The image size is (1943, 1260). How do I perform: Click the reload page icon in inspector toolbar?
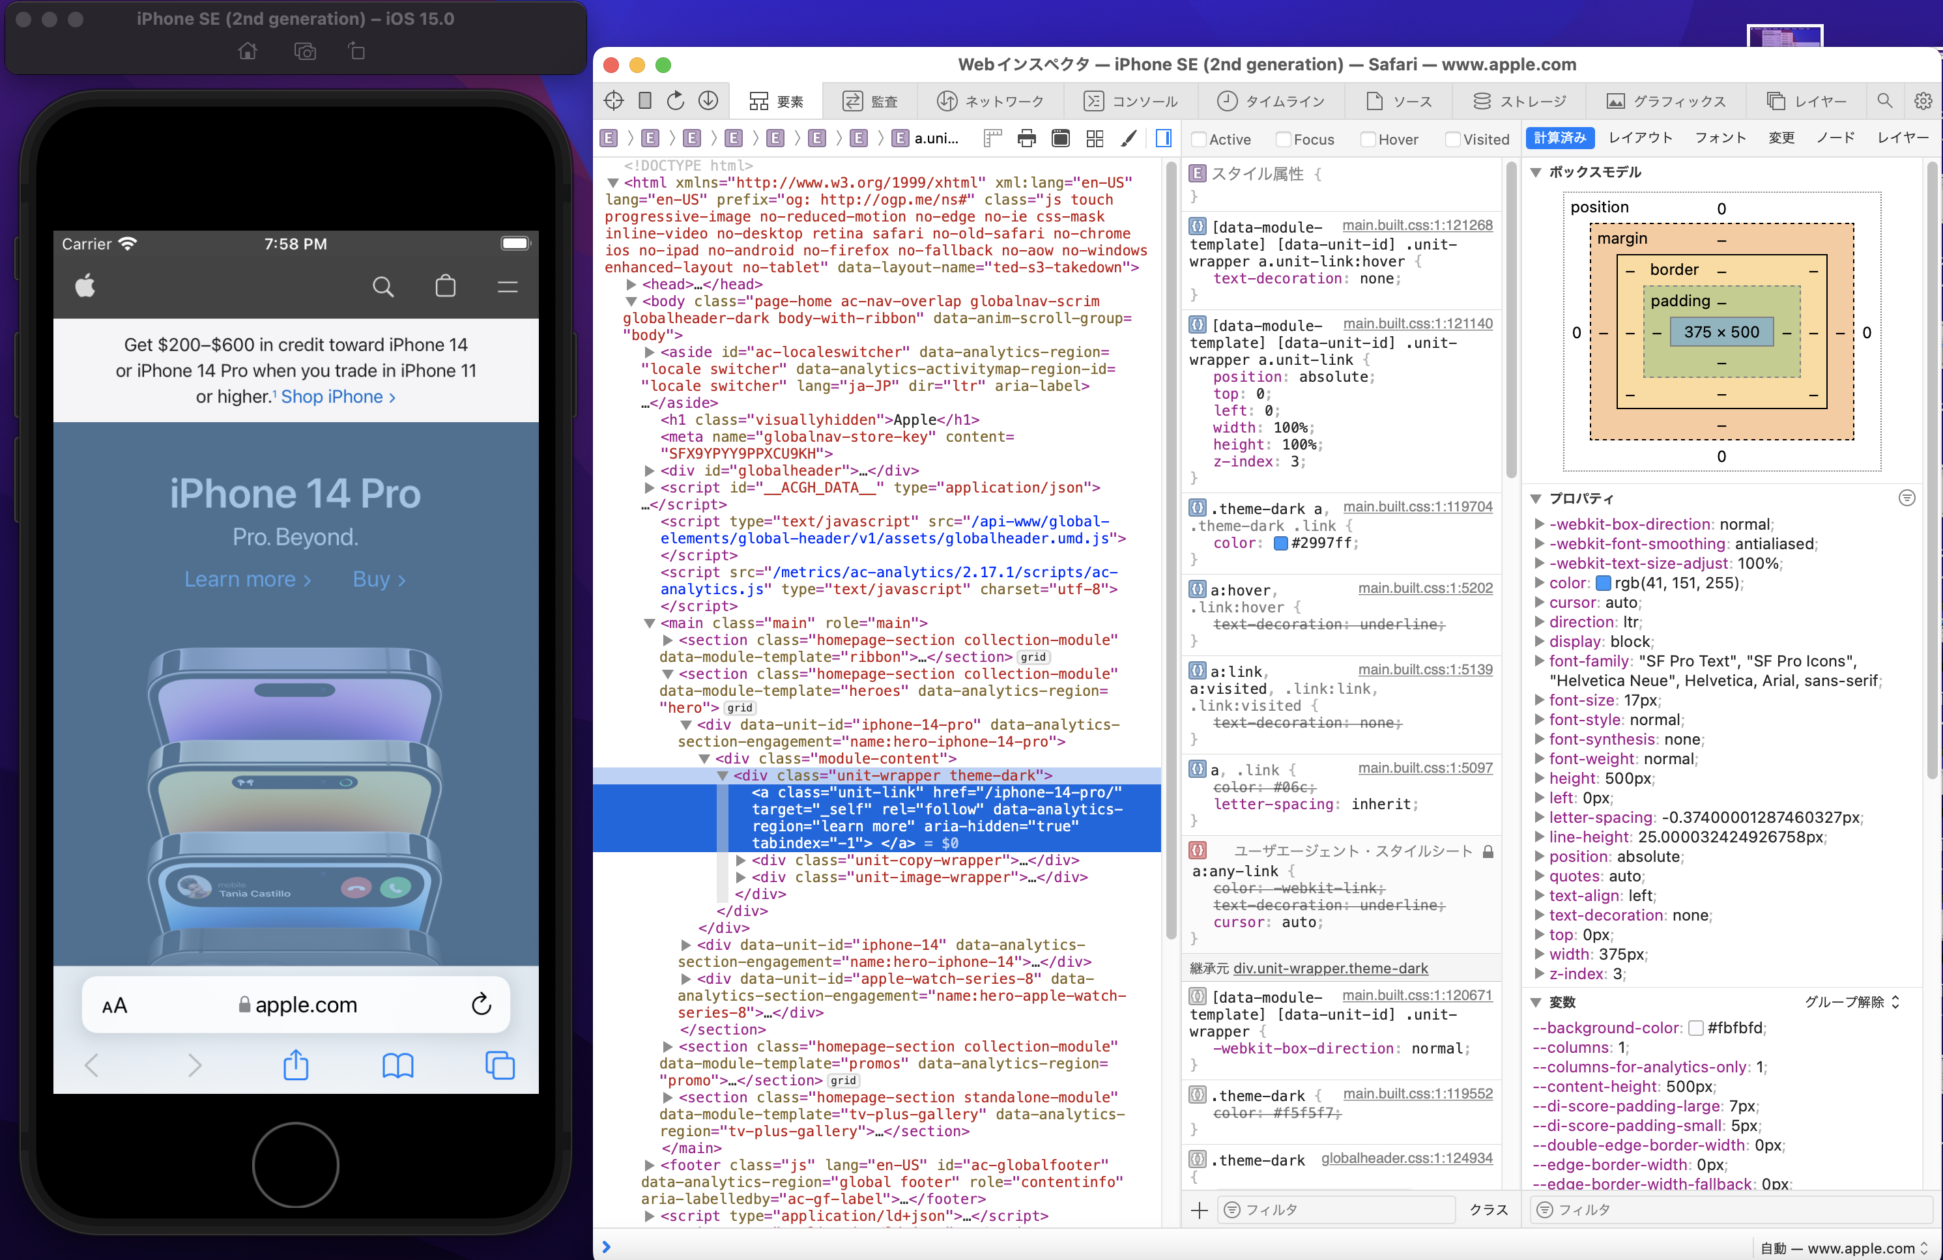point(675,100)
